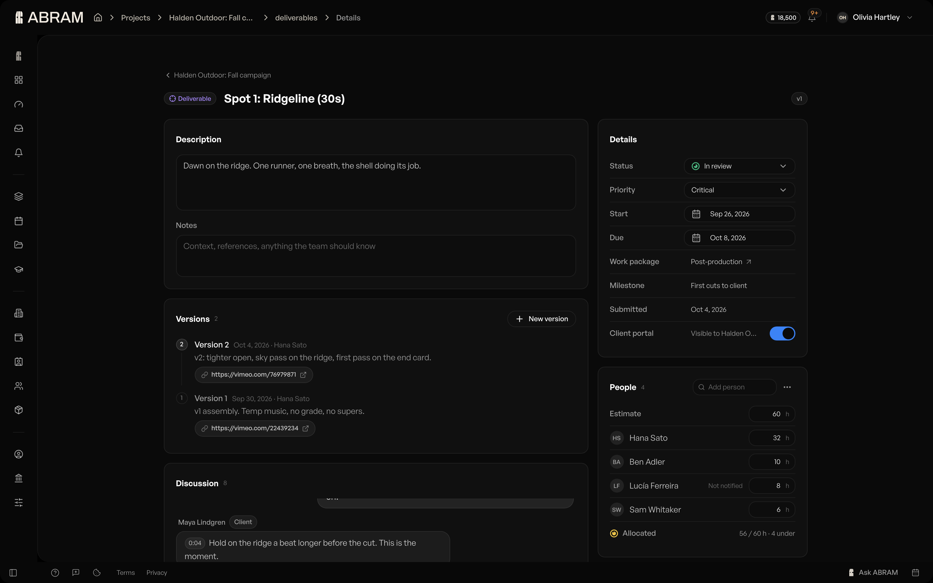
Task: Open the people icon in sidebar
Action: [x=18, y=386]
